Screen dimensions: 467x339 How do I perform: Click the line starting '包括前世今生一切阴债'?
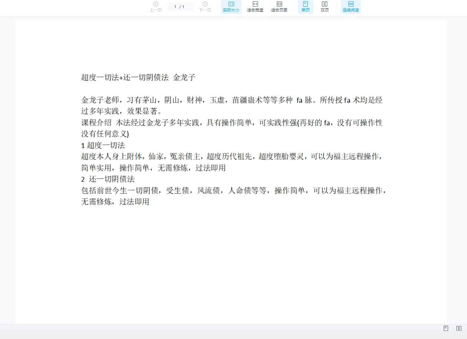[x=234, y=190]
